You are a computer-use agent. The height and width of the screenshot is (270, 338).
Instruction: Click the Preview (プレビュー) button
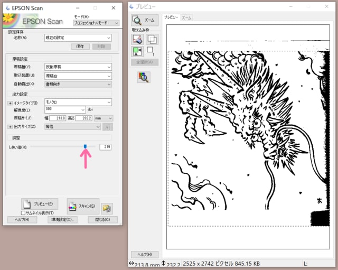[40, 204]
